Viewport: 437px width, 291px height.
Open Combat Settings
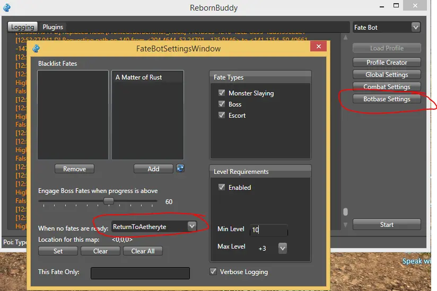pyautogui.click(x=387, y=86)
